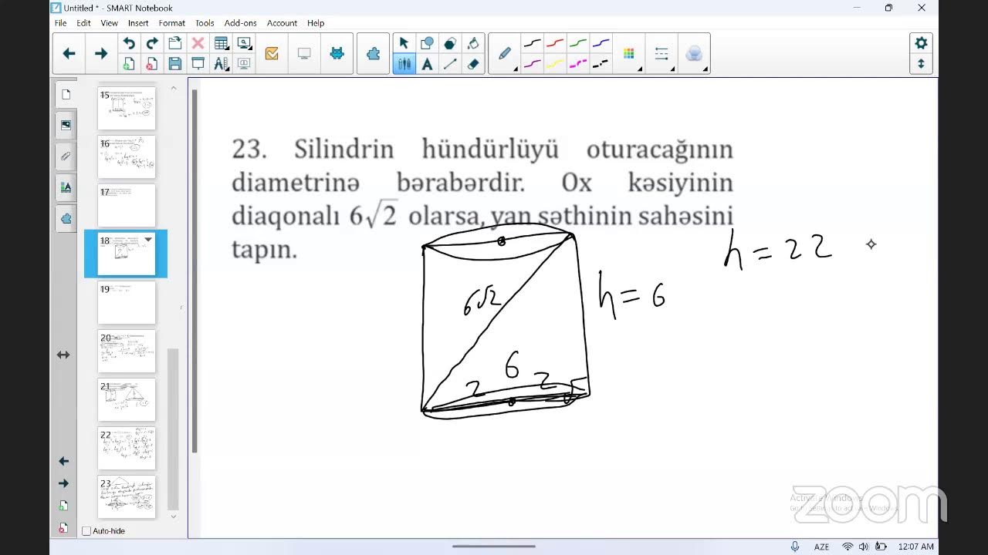Click sidebar next page arrow

coord(63,483)
